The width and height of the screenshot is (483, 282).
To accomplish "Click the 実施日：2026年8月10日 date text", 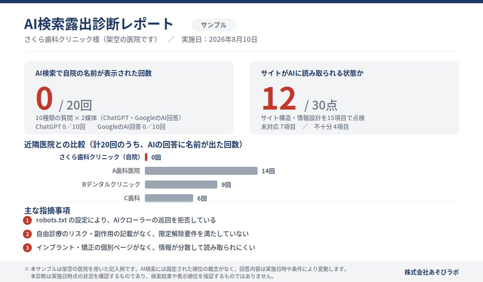I will 219,39.
